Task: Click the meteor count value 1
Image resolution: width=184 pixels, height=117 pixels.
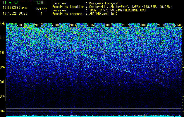Action: [x=42, y=13]
